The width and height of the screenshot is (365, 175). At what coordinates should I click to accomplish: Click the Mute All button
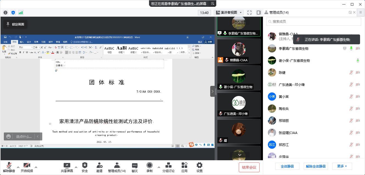[x=287, y=166]
